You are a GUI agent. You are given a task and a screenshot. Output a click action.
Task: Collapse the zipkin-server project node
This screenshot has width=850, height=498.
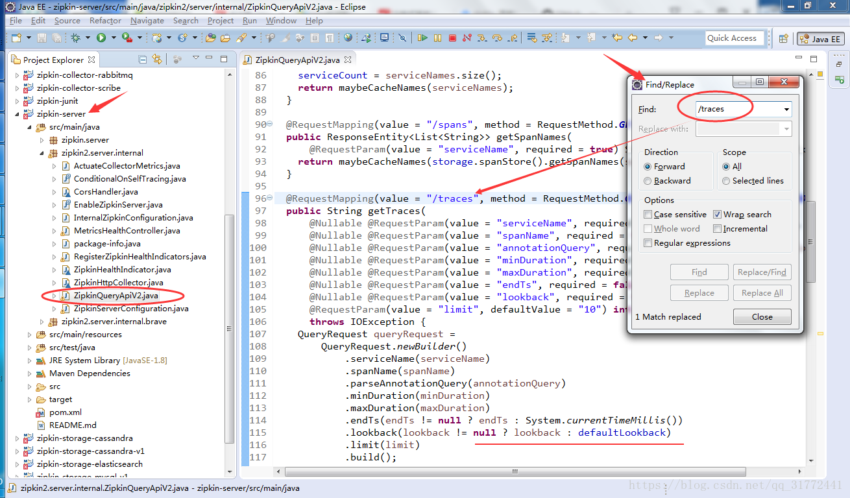pos(18,114)
